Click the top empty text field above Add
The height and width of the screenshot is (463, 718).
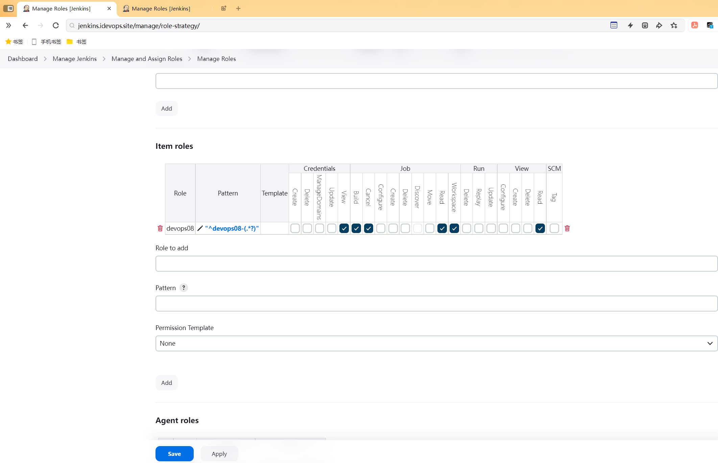tap(436, 81)
